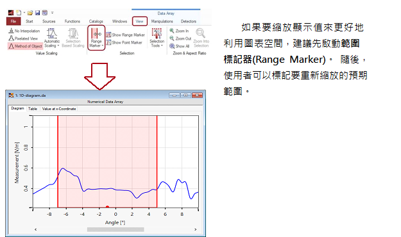
Task: Select the Automatic Scaling icon
Action: [52, 33]
